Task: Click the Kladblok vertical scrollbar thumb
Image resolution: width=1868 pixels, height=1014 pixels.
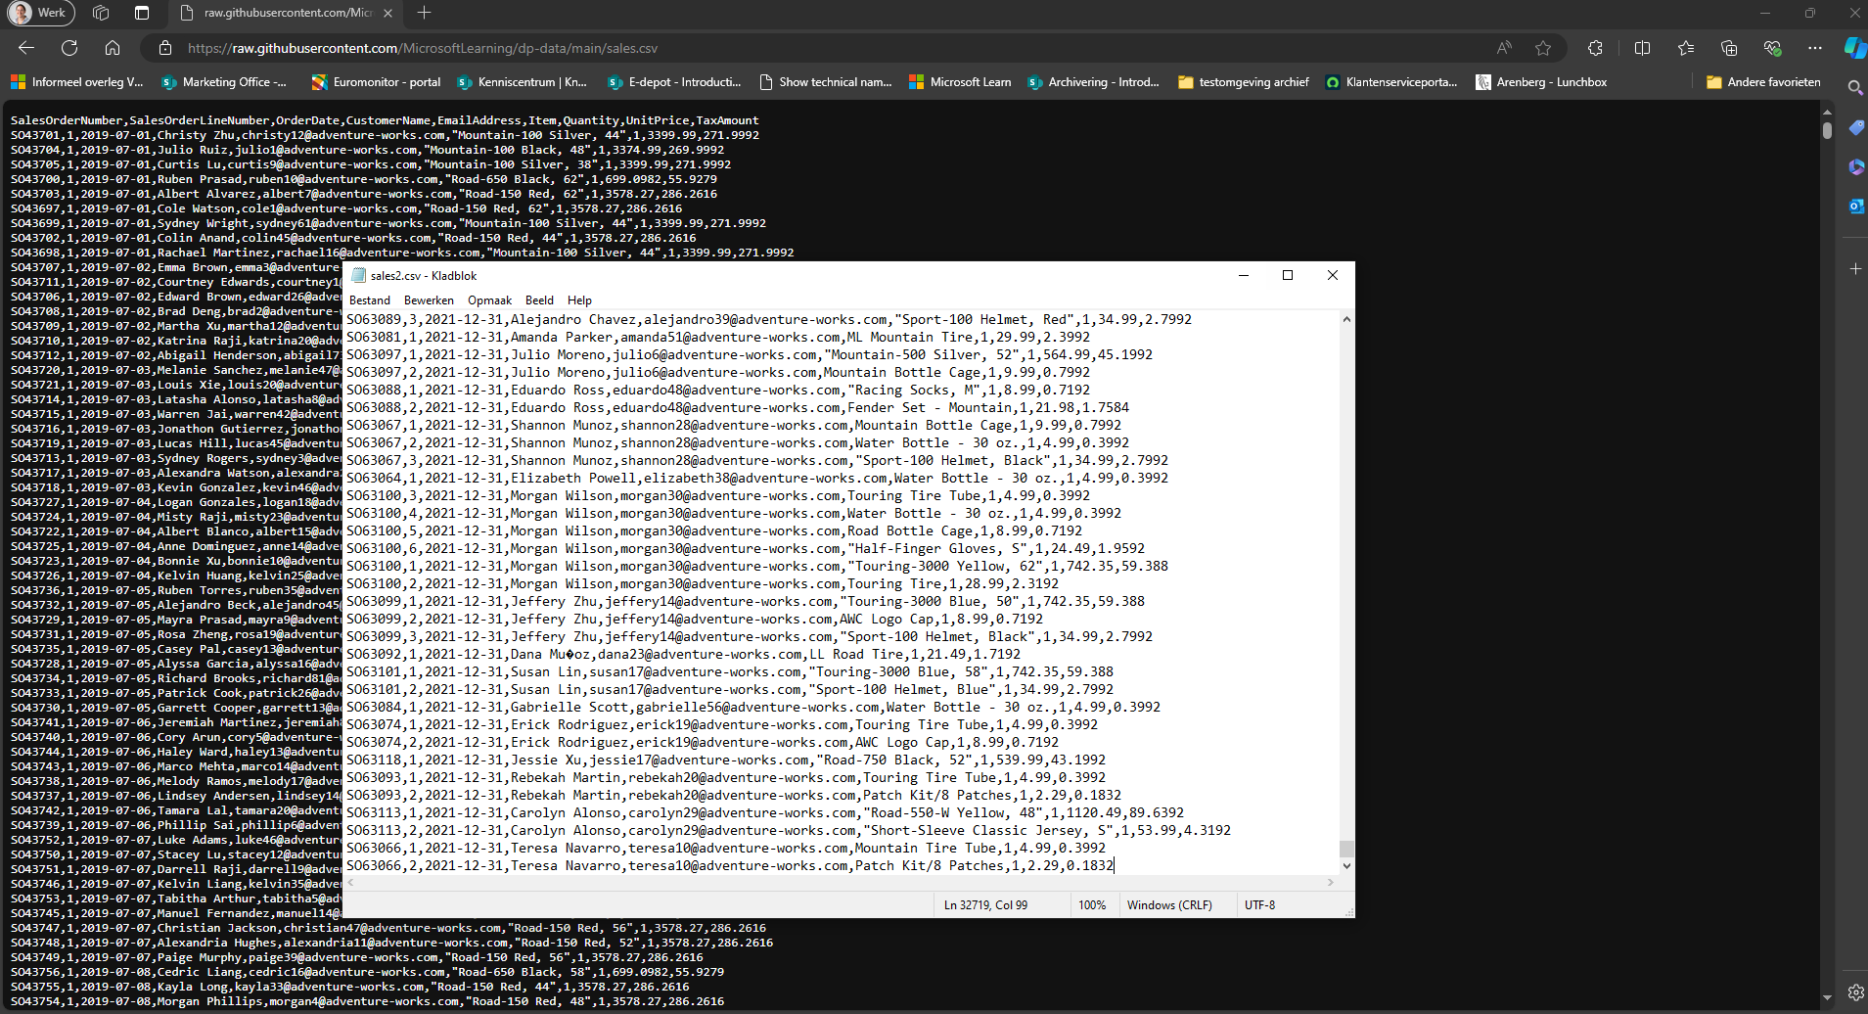Action: [1346, 849]
